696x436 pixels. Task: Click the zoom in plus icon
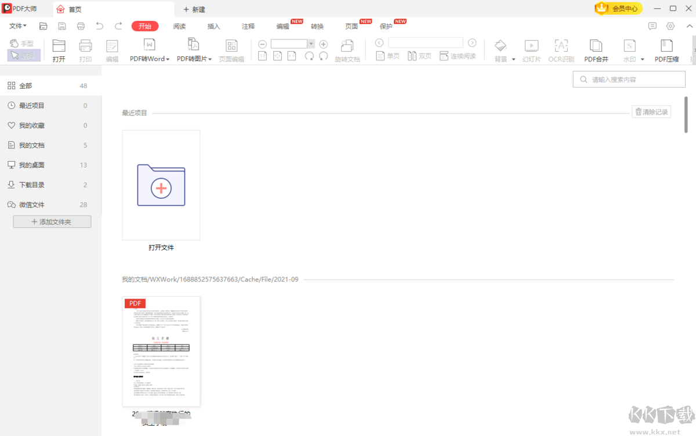[324, 44]
